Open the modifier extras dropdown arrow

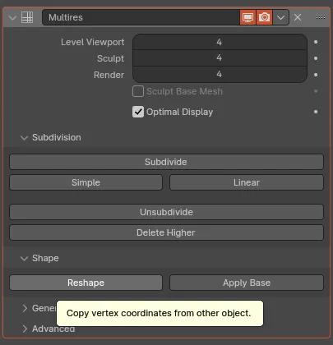click(x=280, y=17)
